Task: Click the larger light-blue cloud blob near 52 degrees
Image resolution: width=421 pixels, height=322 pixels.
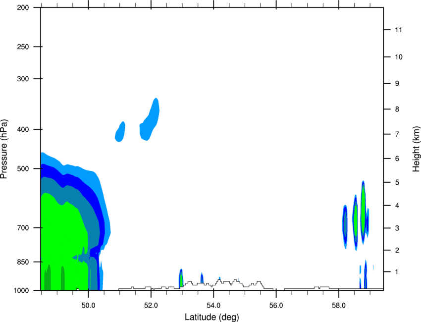Action: pos(150,120)
